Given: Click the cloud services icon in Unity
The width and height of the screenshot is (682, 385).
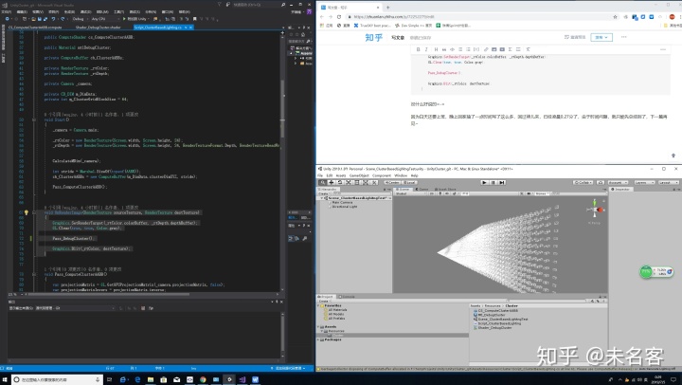Looking at the screenshot, I should 601,182.
